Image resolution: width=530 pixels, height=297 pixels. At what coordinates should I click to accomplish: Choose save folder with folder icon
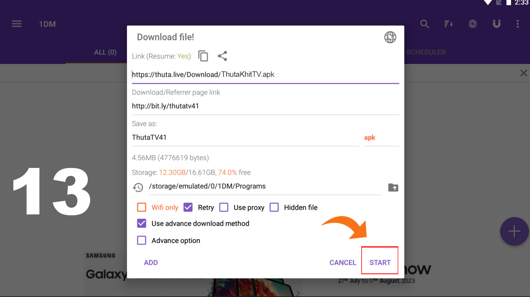point(393,187)
